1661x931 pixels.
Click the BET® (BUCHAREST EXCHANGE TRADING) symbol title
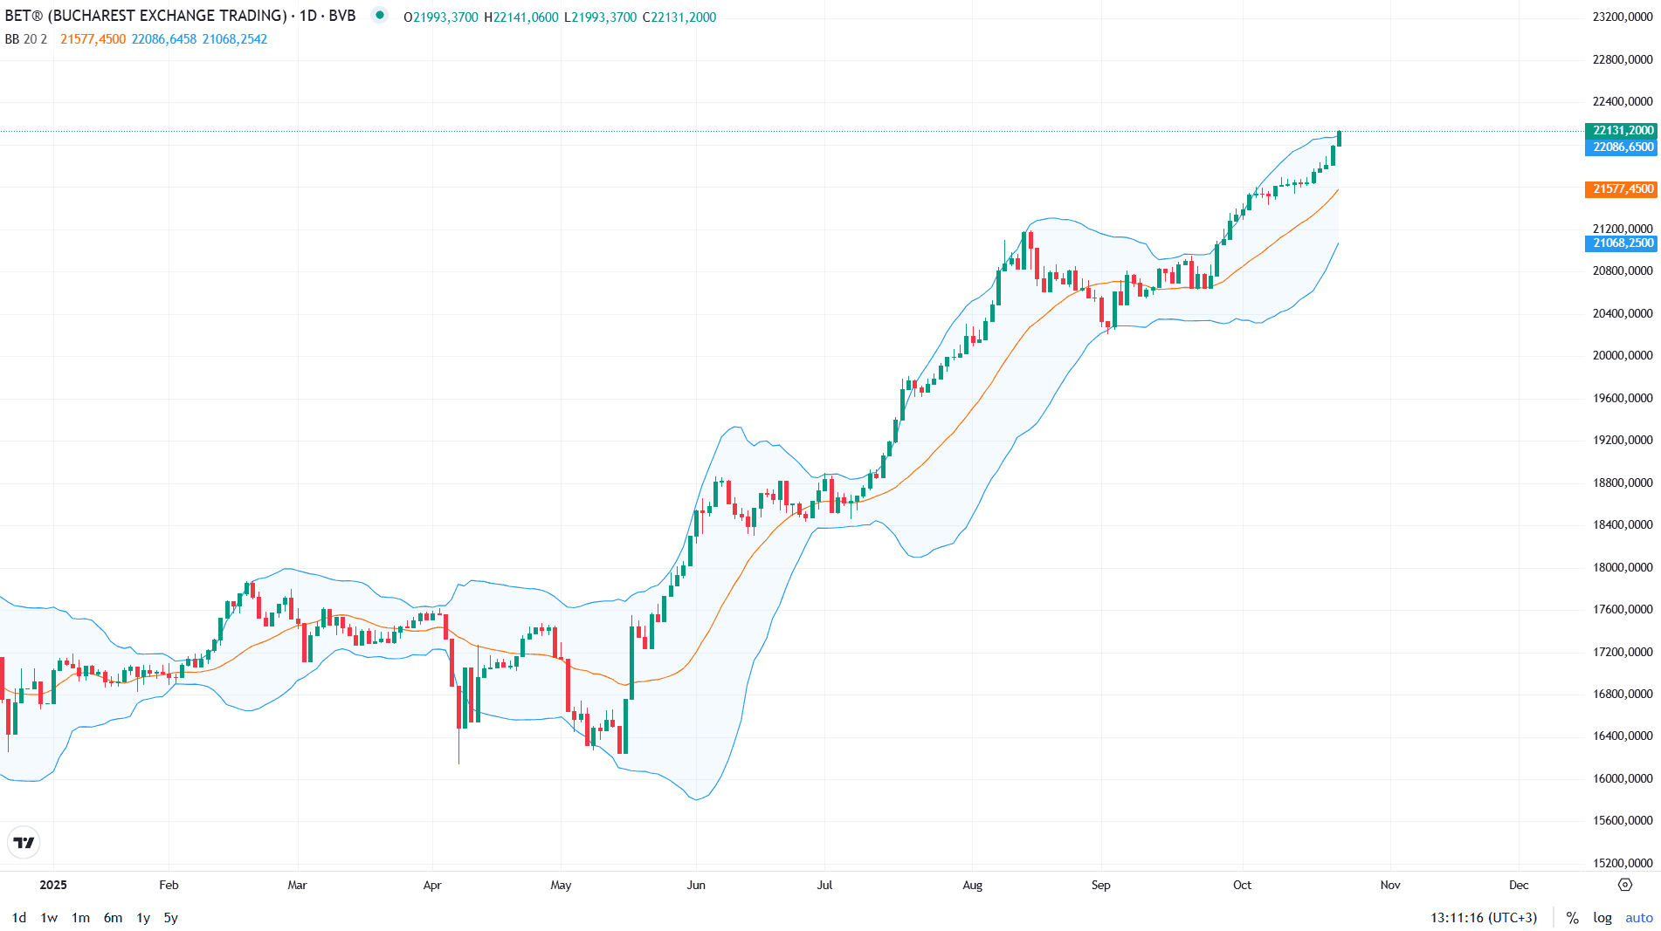point(145,16)
